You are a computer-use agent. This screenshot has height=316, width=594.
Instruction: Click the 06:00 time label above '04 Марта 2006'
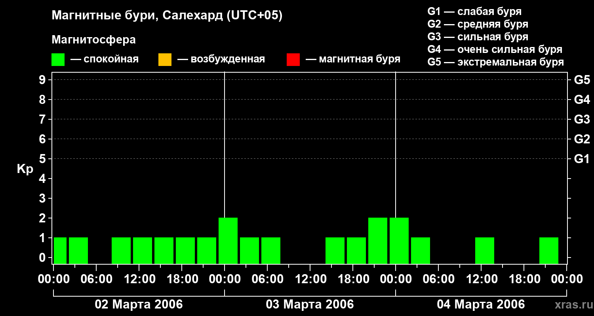point(438,279)
